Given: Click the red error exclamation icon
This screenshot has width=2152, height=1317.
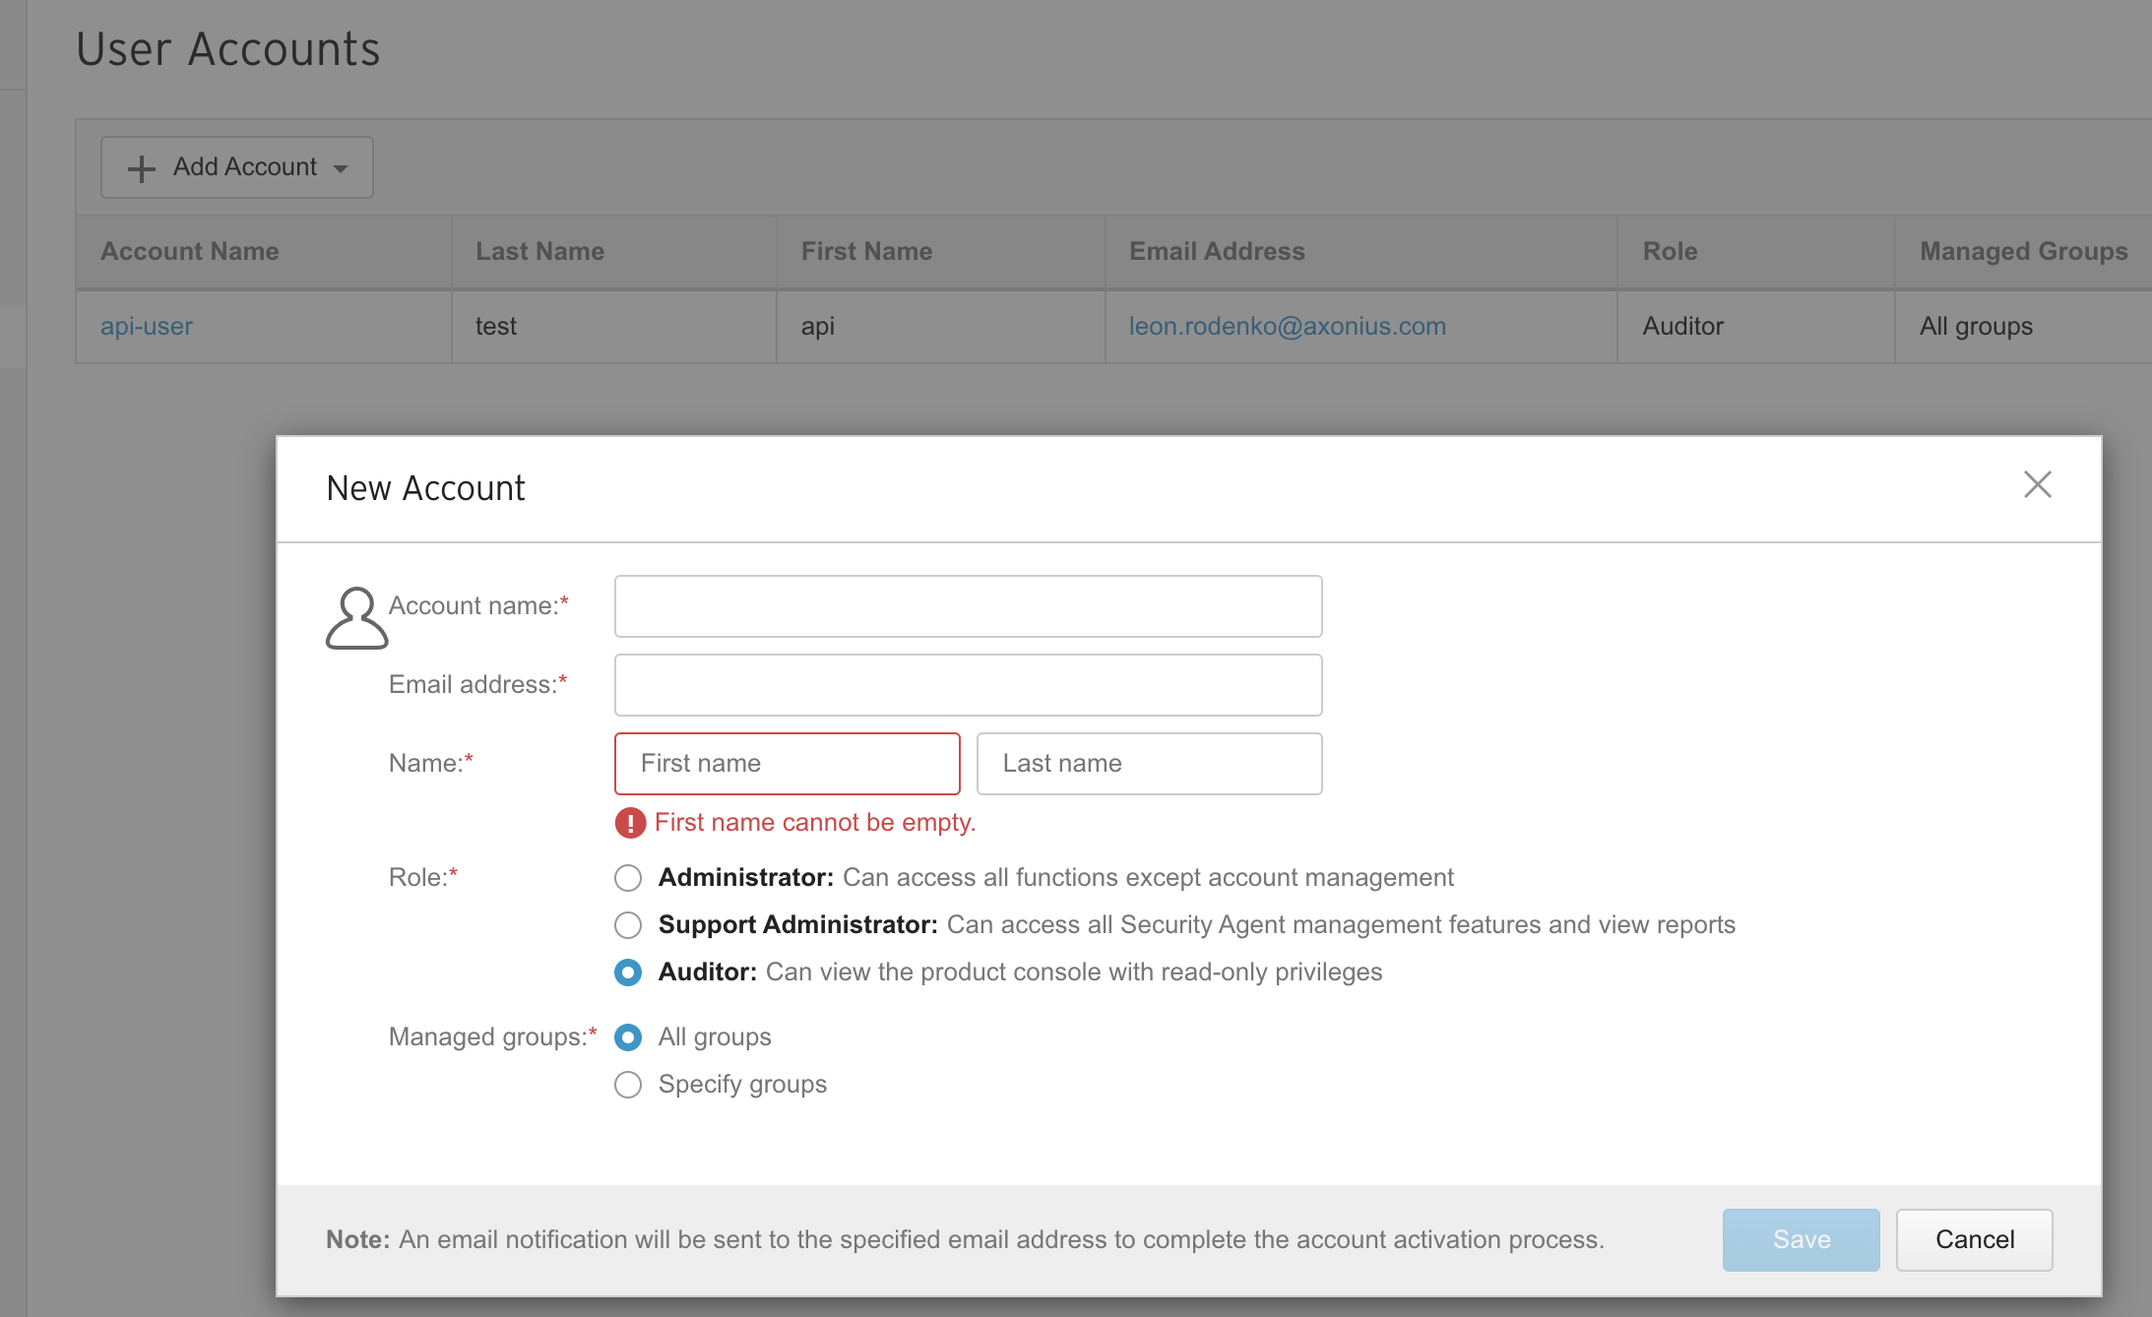Looking at the screenshot, I should pos(630,823).
